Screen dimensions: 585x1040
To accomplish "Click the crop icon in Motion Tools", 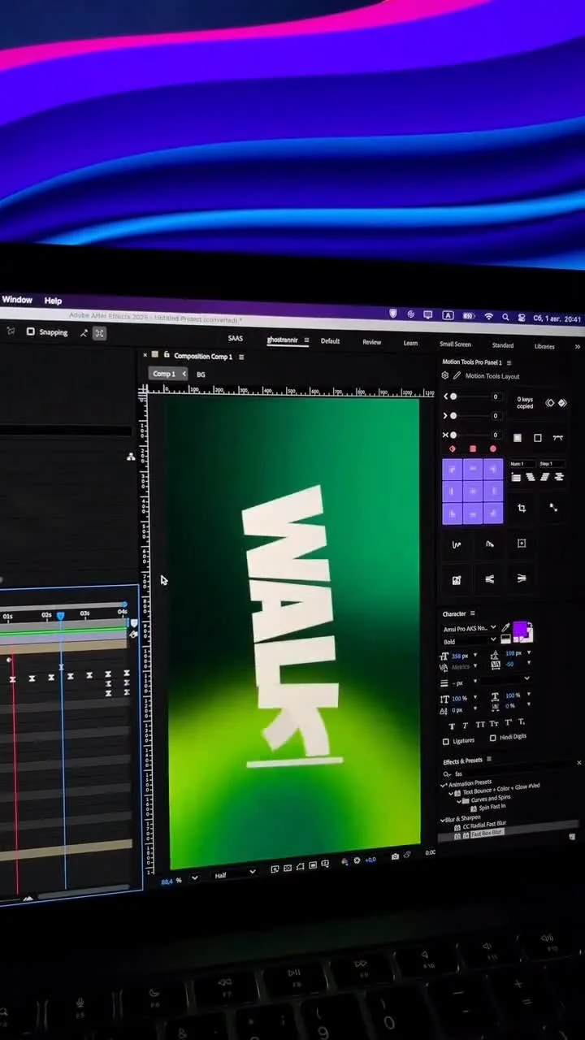I will [522, 509].
